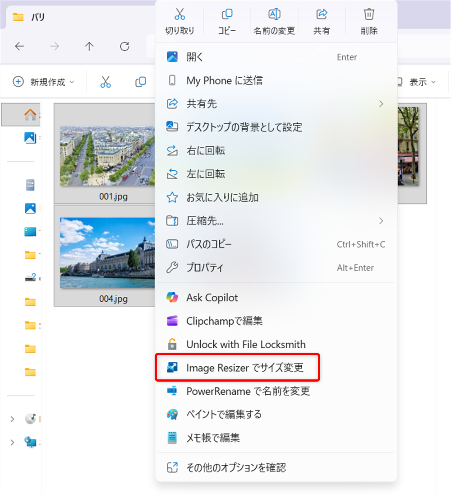Click the Rename (名前の変更) icon
The image size is (451, 495).
click(x=275, y=14)
